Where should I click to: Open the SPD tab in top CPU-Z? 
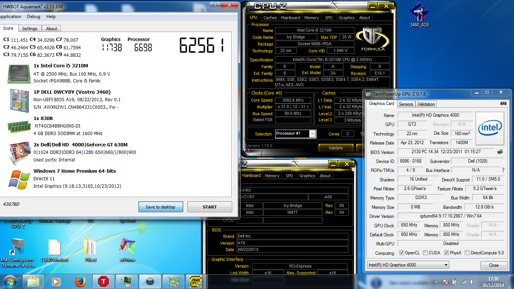point(328,18)
